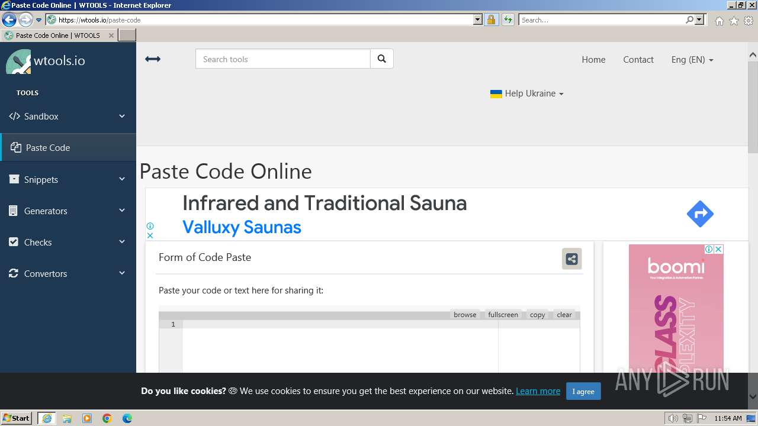Click the boomi advertisement banner
This screenshot has height=426, width=758.
pos(676,308)
